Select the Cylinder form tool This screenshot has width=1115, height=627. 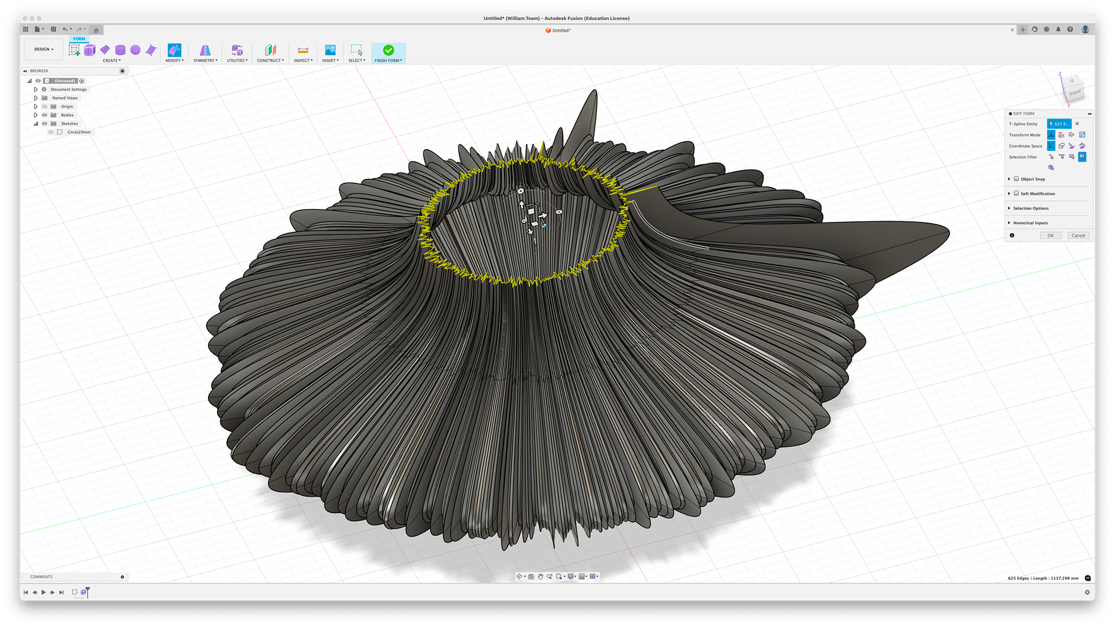[x=120, y=50]
